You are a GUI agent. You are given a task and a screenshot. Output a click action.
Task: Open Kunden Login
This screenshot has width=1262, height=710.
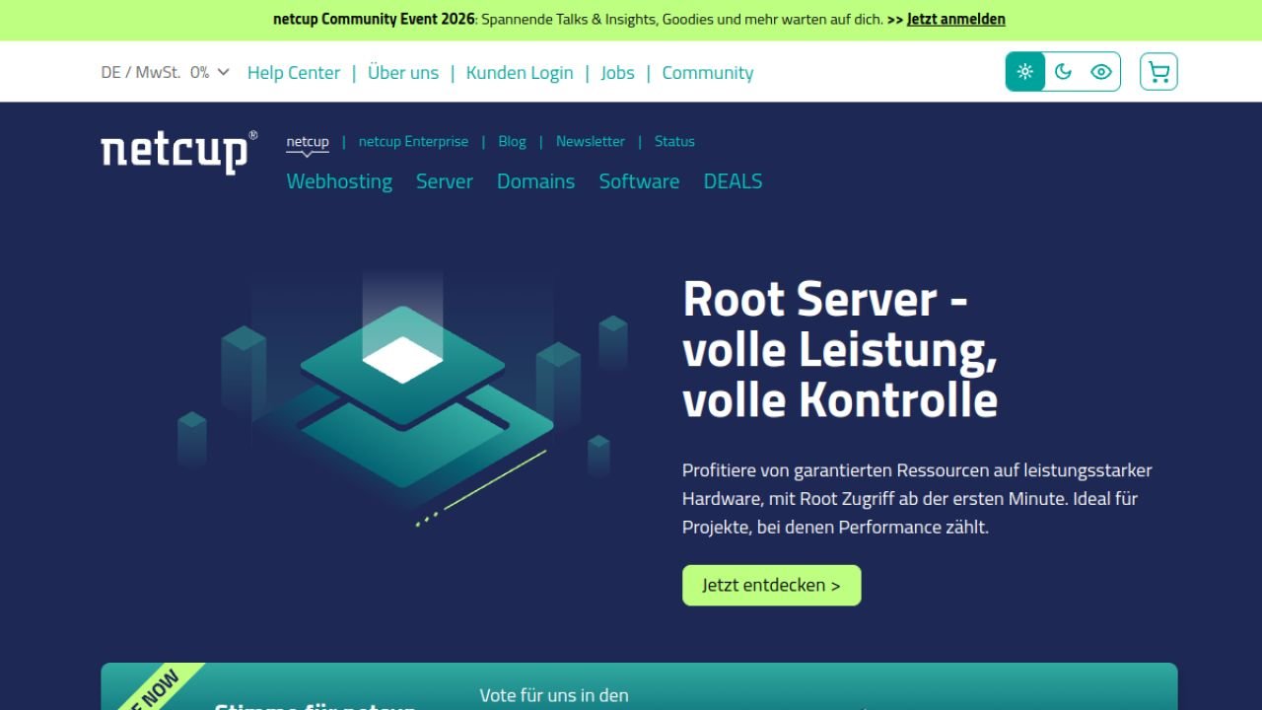pos(520,73)
